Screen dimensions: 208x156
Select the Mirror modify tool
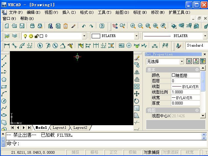coord(137,72)
